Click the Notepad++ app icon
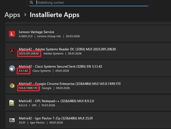 point(12,103)
